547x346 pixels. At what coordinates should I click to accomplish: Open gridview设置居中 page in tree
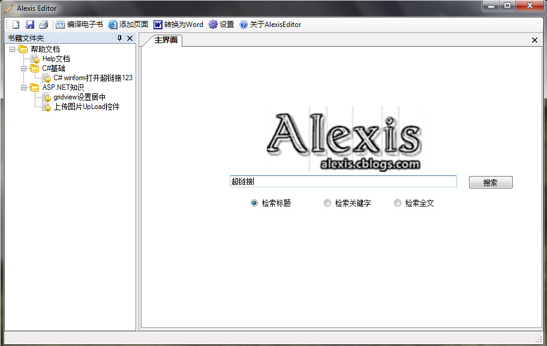(80, 97)
